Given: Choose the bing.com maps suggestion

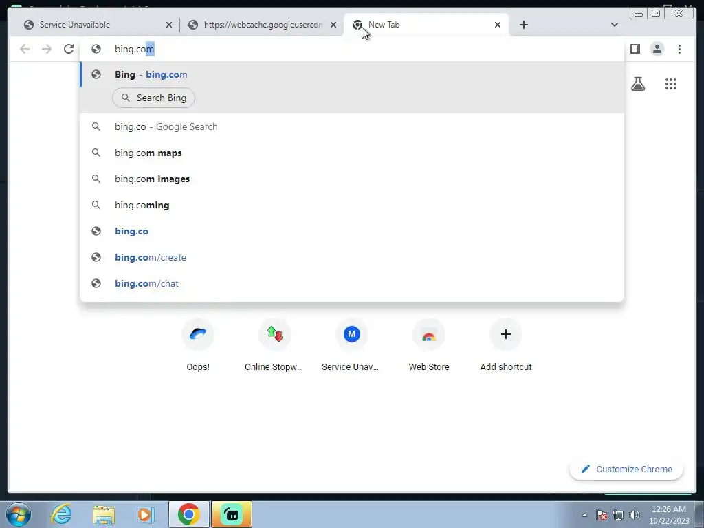Looking at the screenshot, I should click(352, 153).
